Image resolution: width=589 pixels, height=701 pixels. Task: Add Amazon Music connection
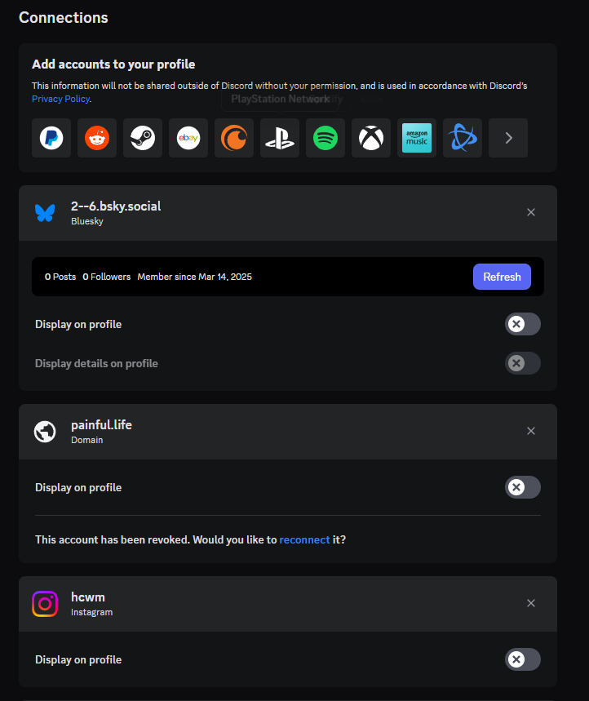pos(417,138)
